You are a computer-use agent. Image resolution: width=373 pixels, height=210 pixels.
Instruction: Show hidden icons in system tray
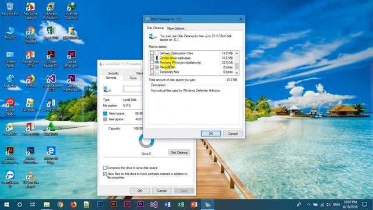(308, 205)
